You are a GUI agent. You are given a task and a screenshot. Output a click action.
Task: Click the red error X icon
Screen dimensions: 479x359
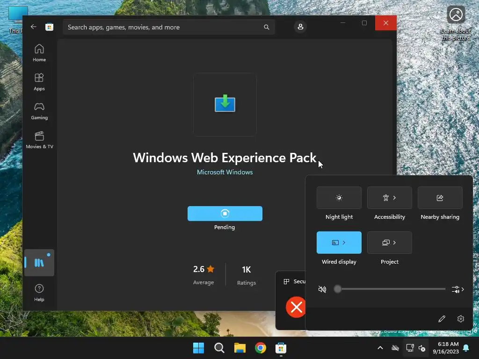coord(296,307)
